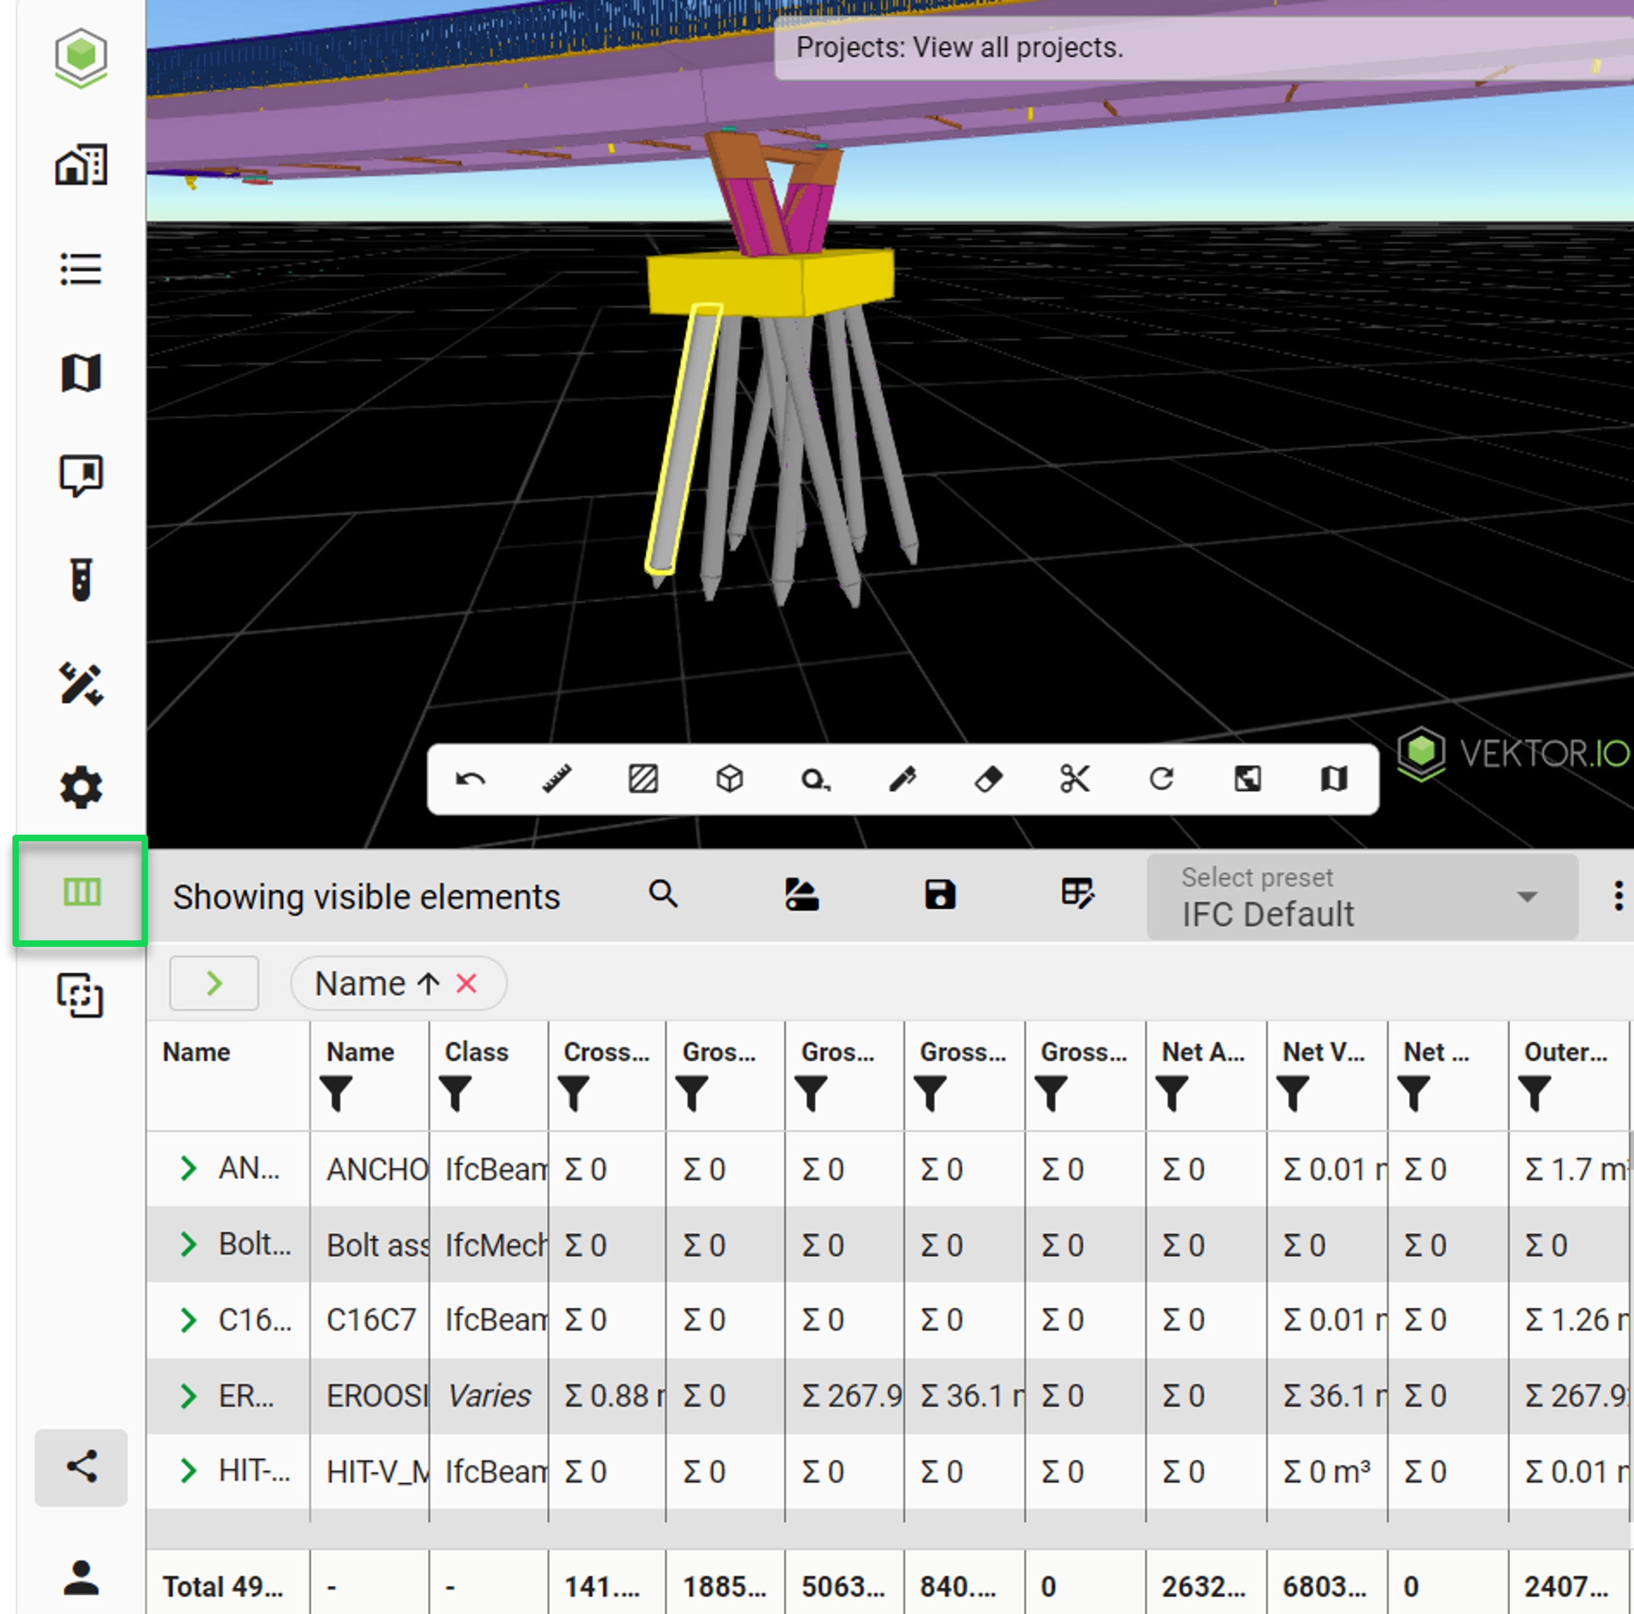1634x1614 pixels.
Task: Open the share icon in sidebar
Action: pos(82,1466)
